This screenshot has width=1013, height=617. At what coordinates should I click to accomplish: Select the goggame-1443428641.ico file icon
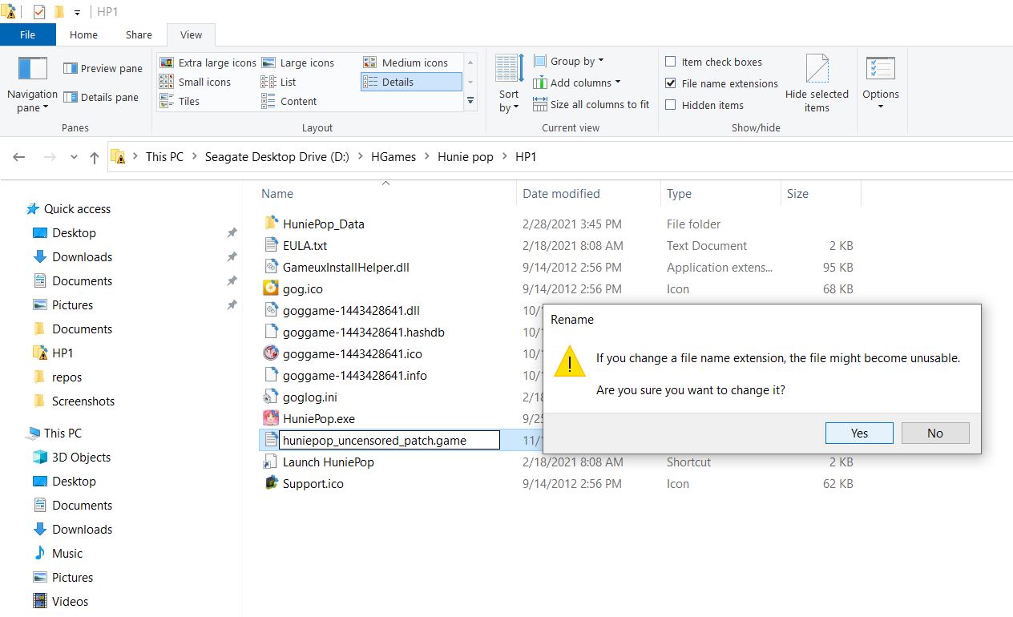270,353
